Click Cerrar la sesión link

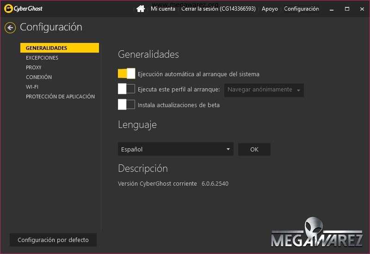click(218, 9)
